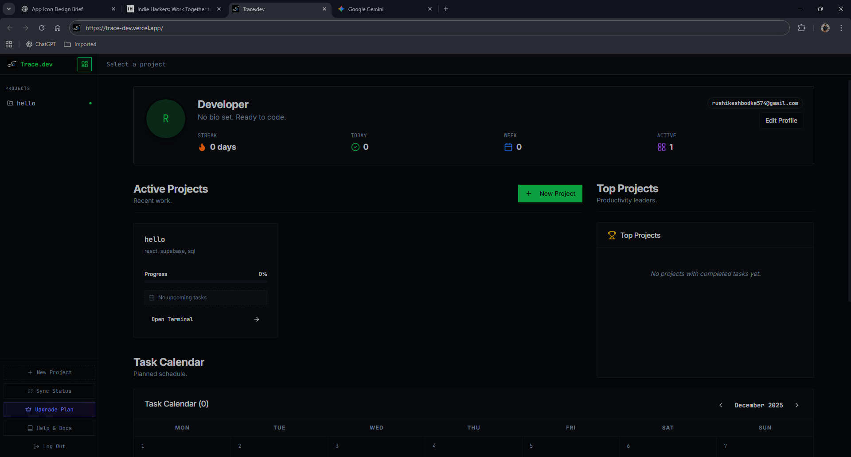Viewport: 851px width, 457px height.
Task: Click the hello project folder icon
Action: coord(11,103)
